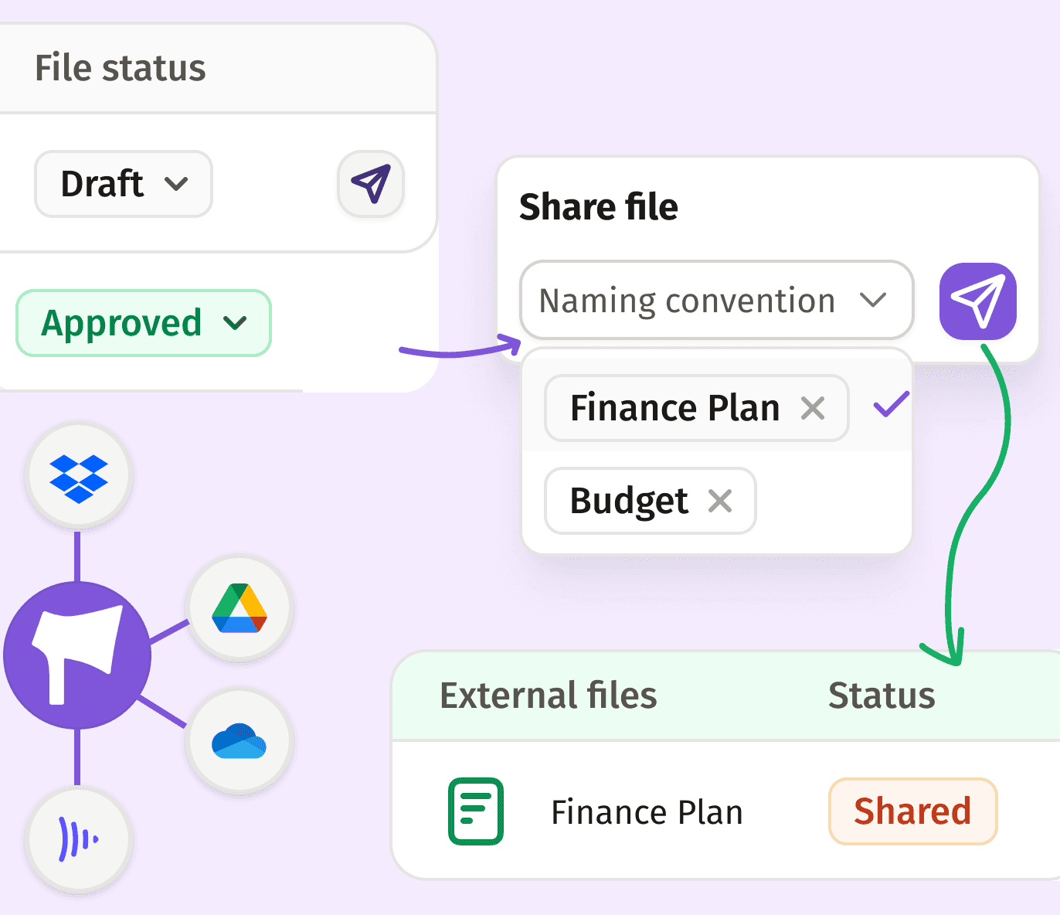Select the Finance Plan option row
This screenshot has height=915, width=1060.
(717, 407)
